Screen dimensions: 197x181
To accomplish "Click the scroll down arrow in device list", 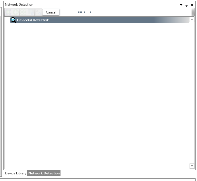I will click(192, 166).
